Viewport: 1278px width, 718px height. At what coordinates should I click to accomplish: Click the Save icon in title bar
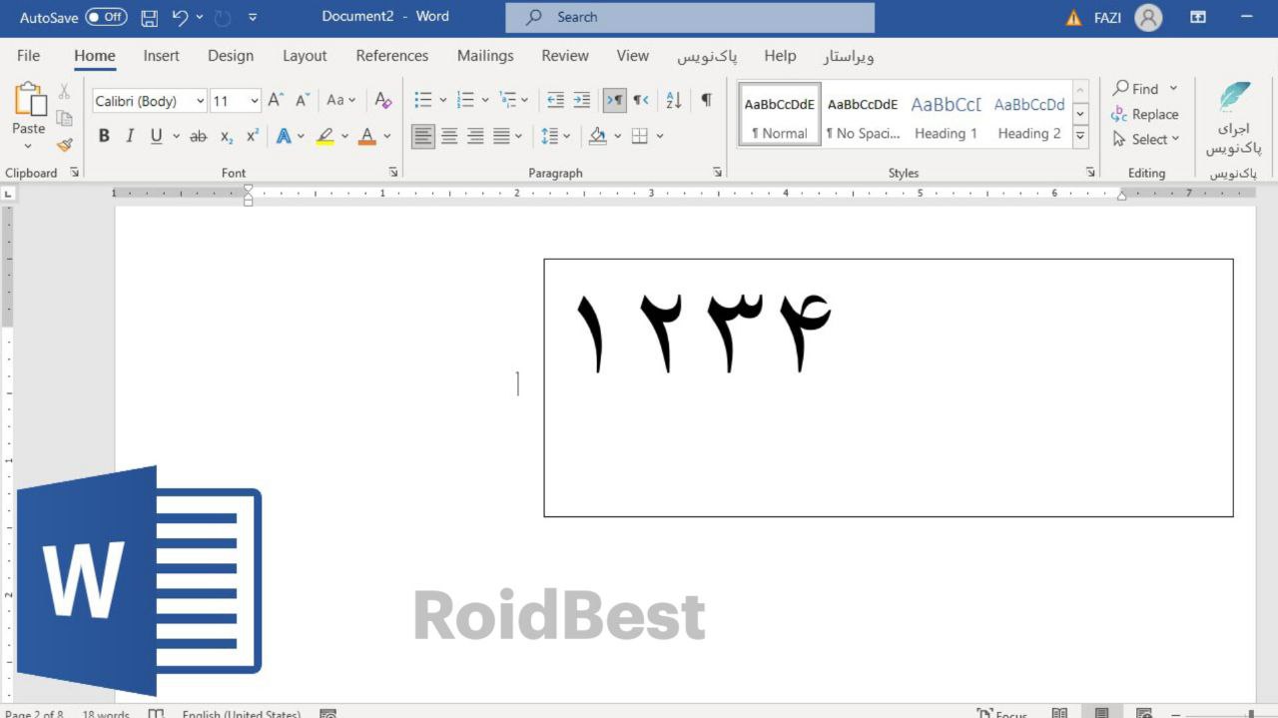point(149,17)
